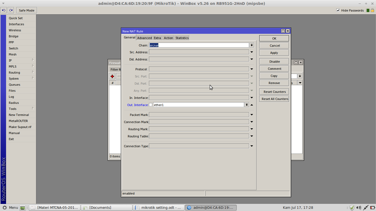This screenshot has width=376, height=211.
Task: Click the Copy button
Action: point(274,76)
